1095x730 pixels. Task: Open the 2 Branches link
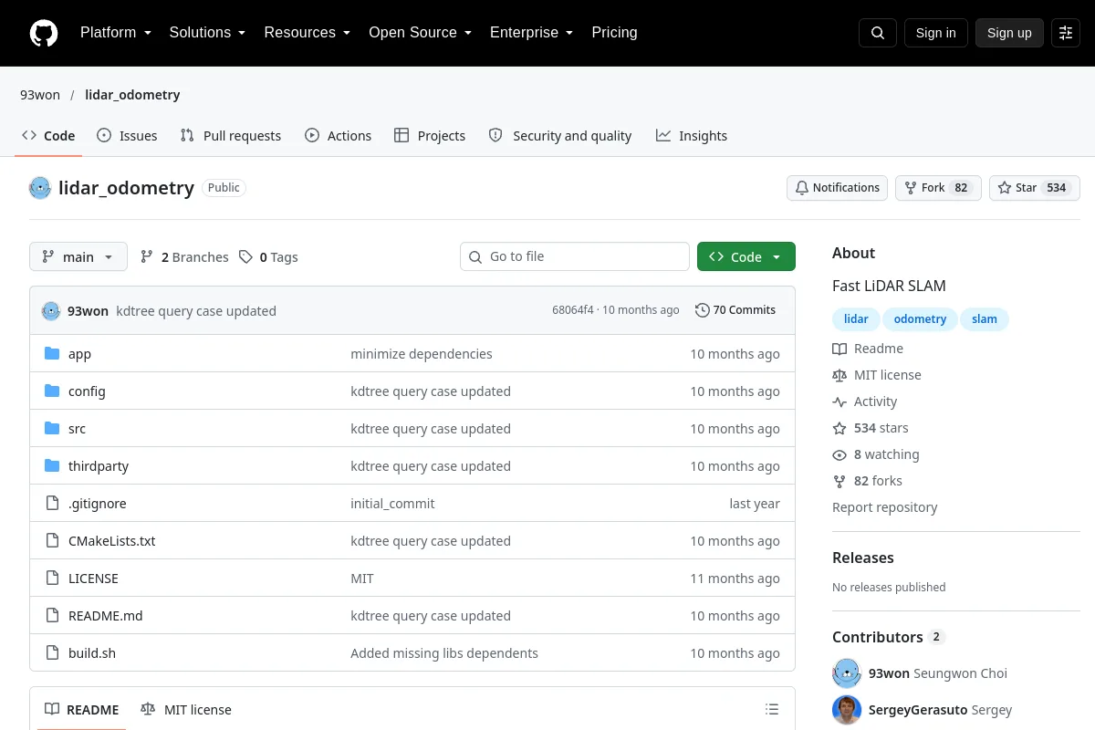pos(184,257)
